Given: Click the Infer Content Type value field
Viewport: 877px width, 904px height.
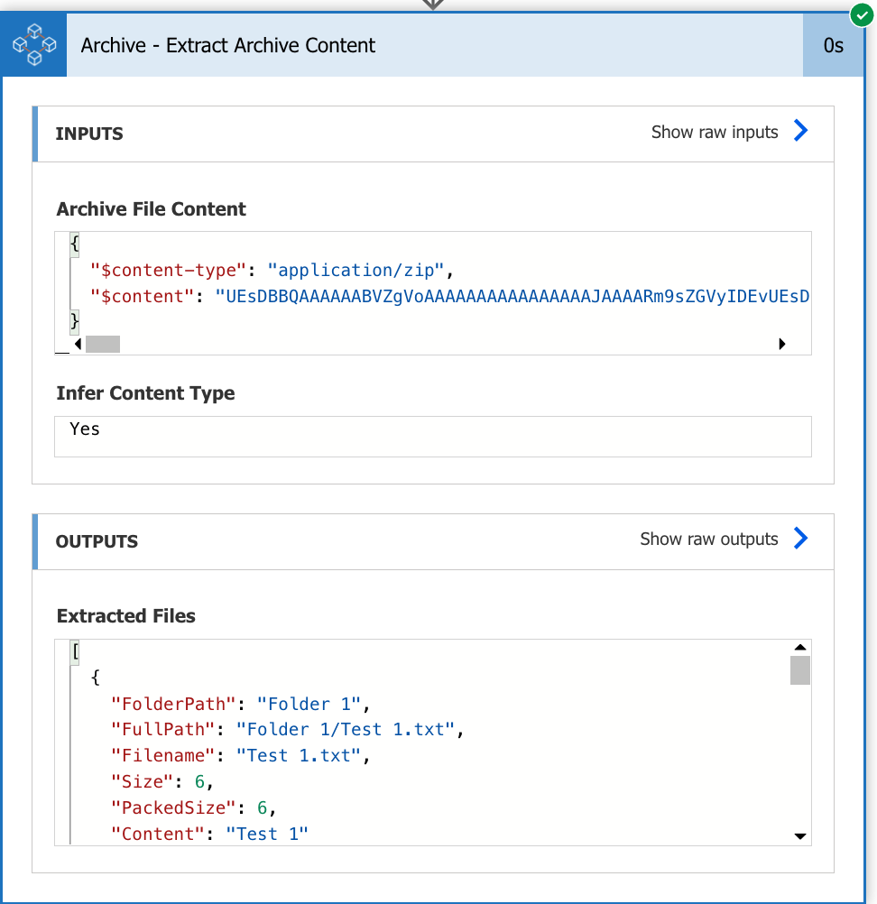Looking at the screenshot, I should tap(433, 437).
